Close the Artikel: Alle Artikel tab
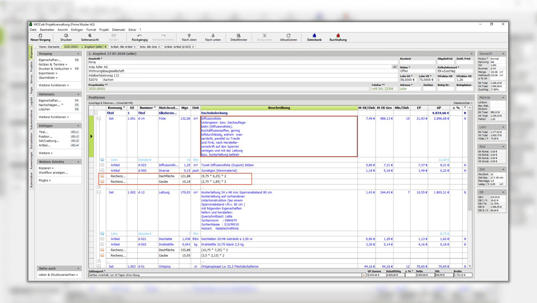 [135, 47]
